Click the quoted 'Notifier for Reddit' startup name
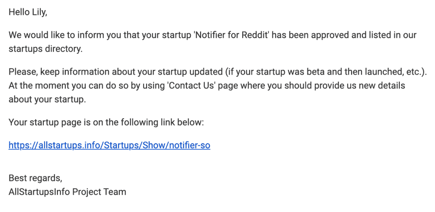 point(232,35)
